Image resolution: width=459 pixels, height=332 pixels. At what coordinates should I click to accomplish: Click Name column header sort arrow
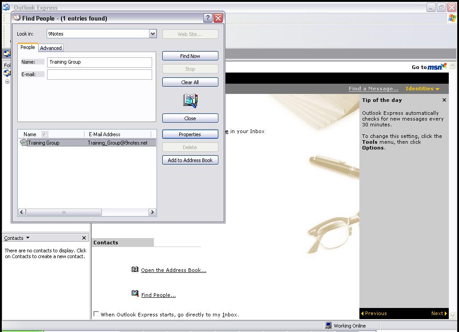point(44,134)
